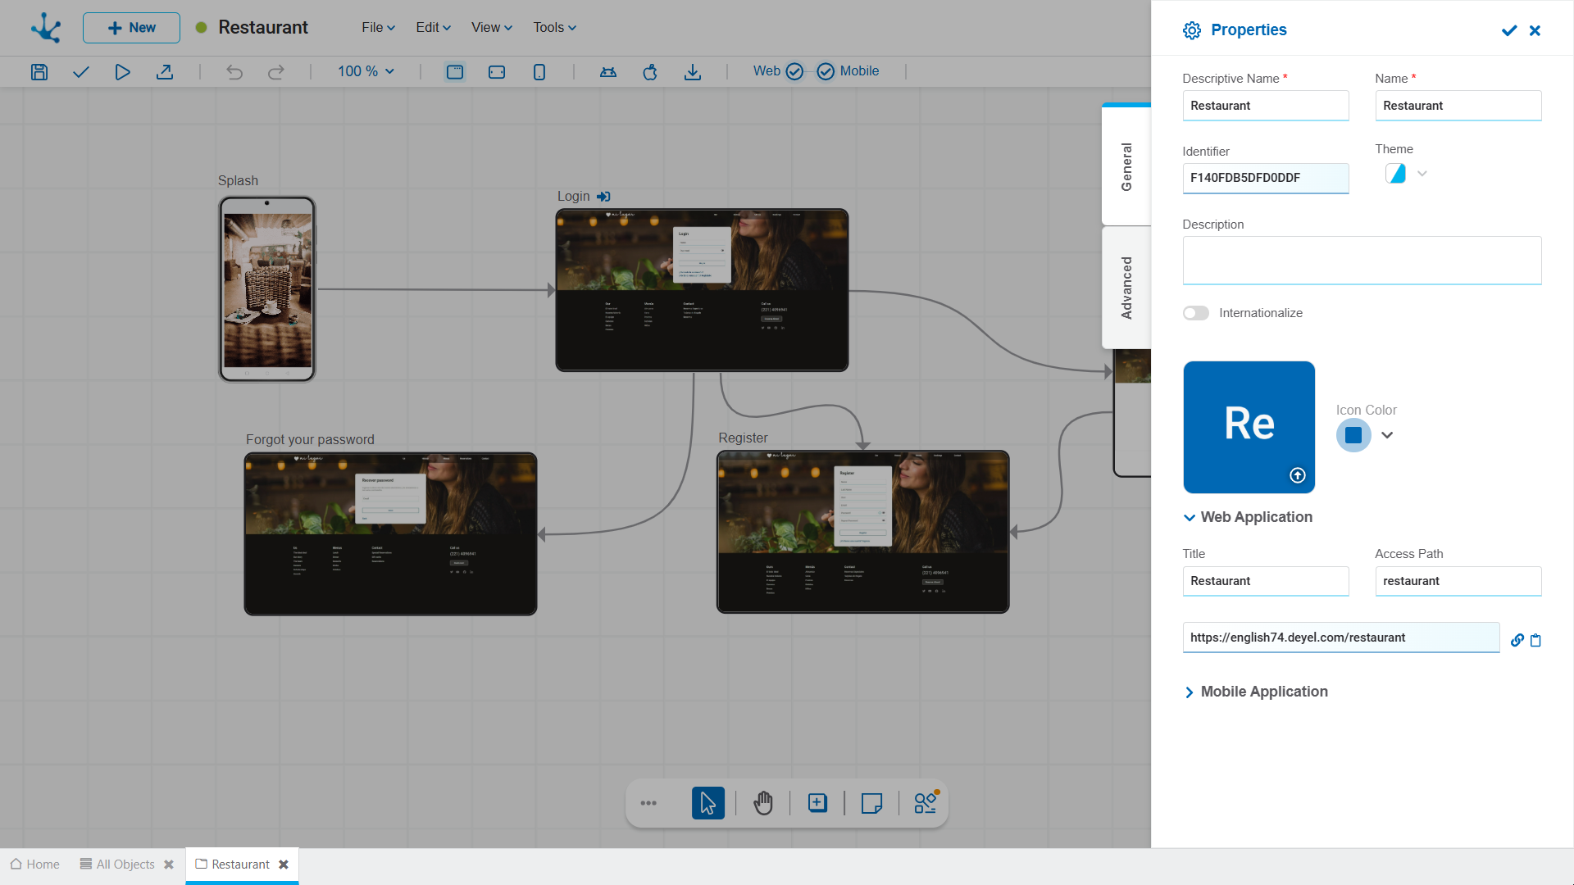Activate the hand pan tool
The height and width of the screenshot is (885, 1574).
[x=763, y=803]
